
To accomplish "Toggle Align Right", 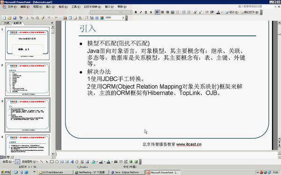I will pyautogui.click(x=167, y=12).
